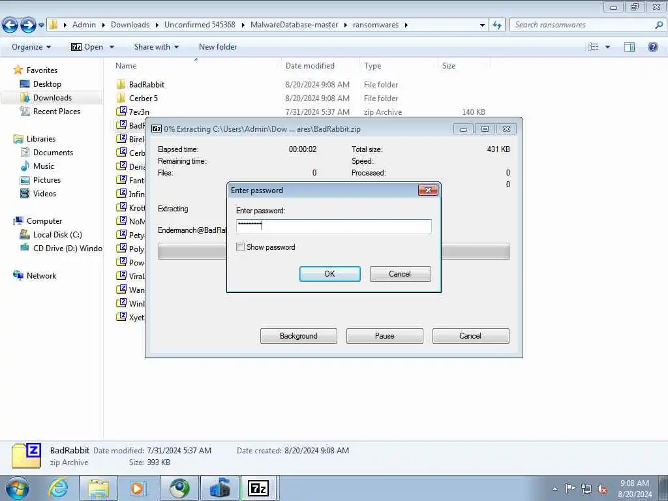
Task: Sort by the Size column header
Action: pyautogui.click(x=449, y=66)
